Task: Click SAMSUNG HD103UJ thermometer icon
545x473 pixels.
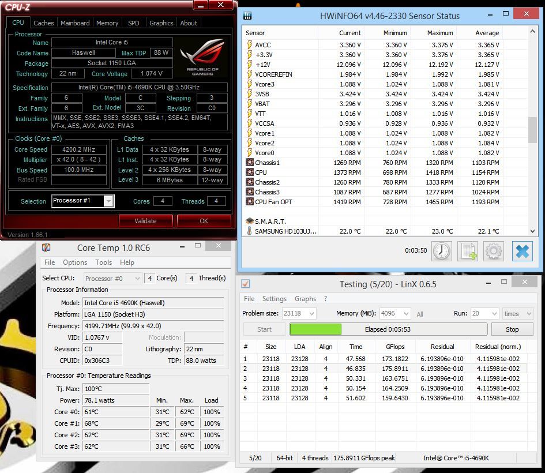Action: click(249, 231)
